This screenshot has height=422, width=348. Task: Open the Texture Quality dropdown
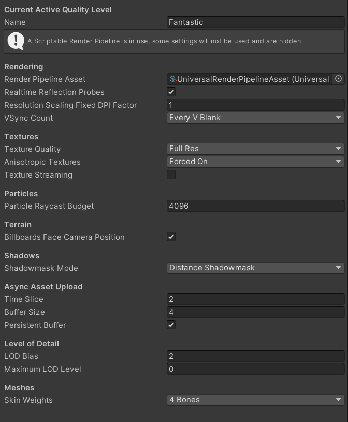pyautogui.click(x=256, y=149)
